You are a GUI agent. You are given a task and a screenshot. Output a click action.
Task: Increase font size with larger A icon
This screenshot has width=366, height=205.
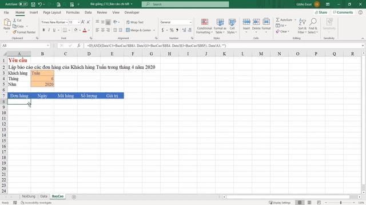(83, 22)
